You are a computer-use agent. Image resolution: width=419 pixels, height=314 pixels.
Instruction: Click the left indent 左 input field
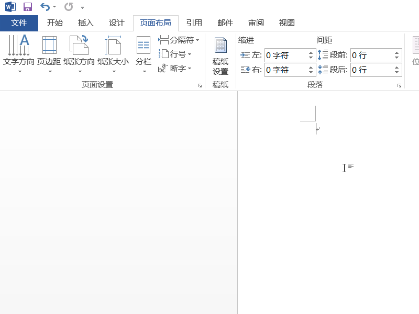tap(290, 55)
